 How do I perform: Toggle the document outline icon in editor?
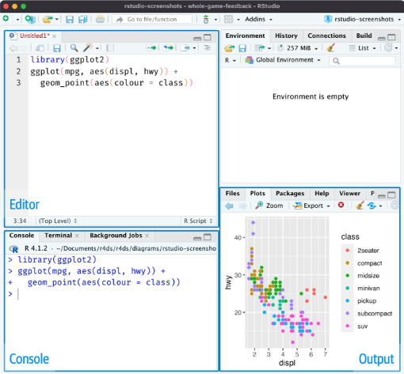pyautogui.click(x=207, y=47)
